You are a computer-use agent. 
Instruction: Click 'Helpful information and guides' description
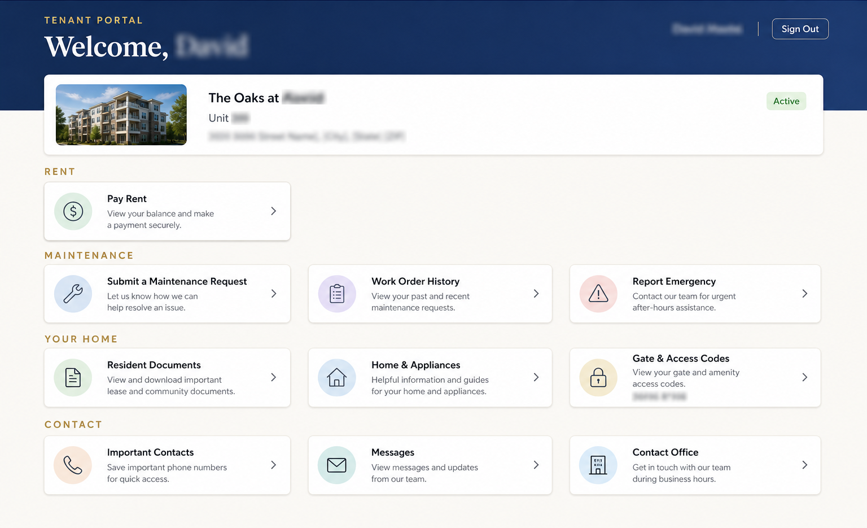tap(430, 379)
